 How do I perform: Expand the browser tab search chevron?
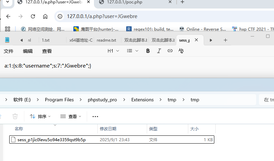pyautogui.click(x=8, y=2)
